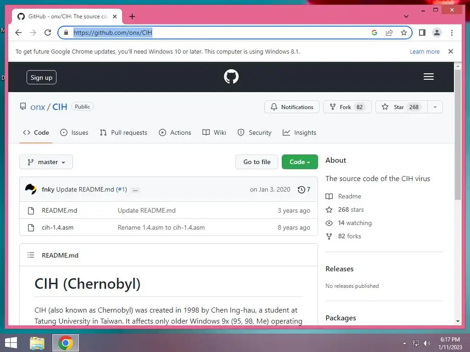Star the repository with the Star button
Screen dimensions: 470x352
[x=402, y=107]
